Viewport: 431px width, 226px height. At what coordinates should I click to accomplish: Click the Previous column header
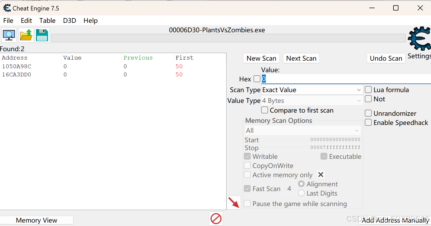tap(148, 58)
